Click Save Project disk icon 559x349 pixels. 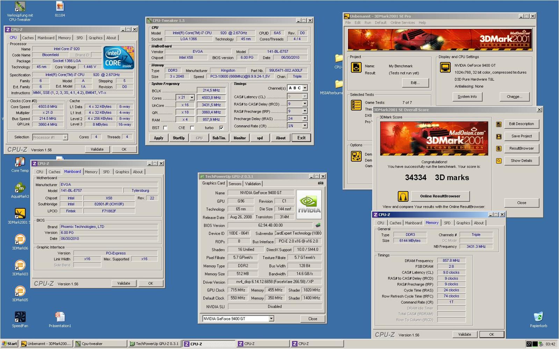click(499, 136)
